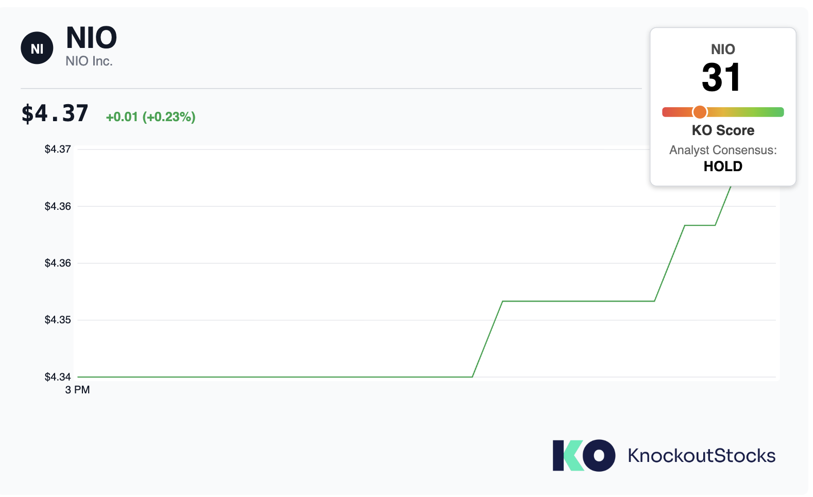
Task: Click the +0.01 (+0.23%) change label
Action: (x=150, y=117)
